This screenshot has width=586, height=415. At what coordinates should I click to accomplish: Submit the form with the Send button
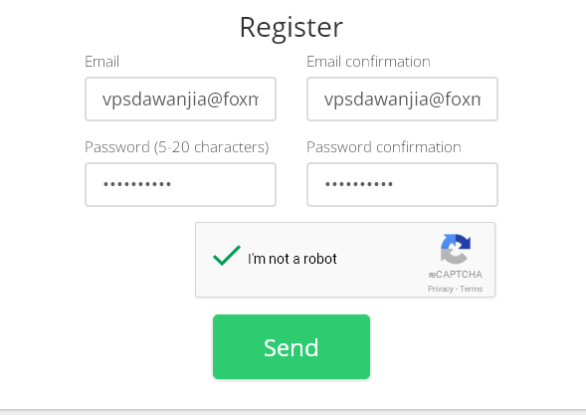pyautogui.click(x=292, y=346)
